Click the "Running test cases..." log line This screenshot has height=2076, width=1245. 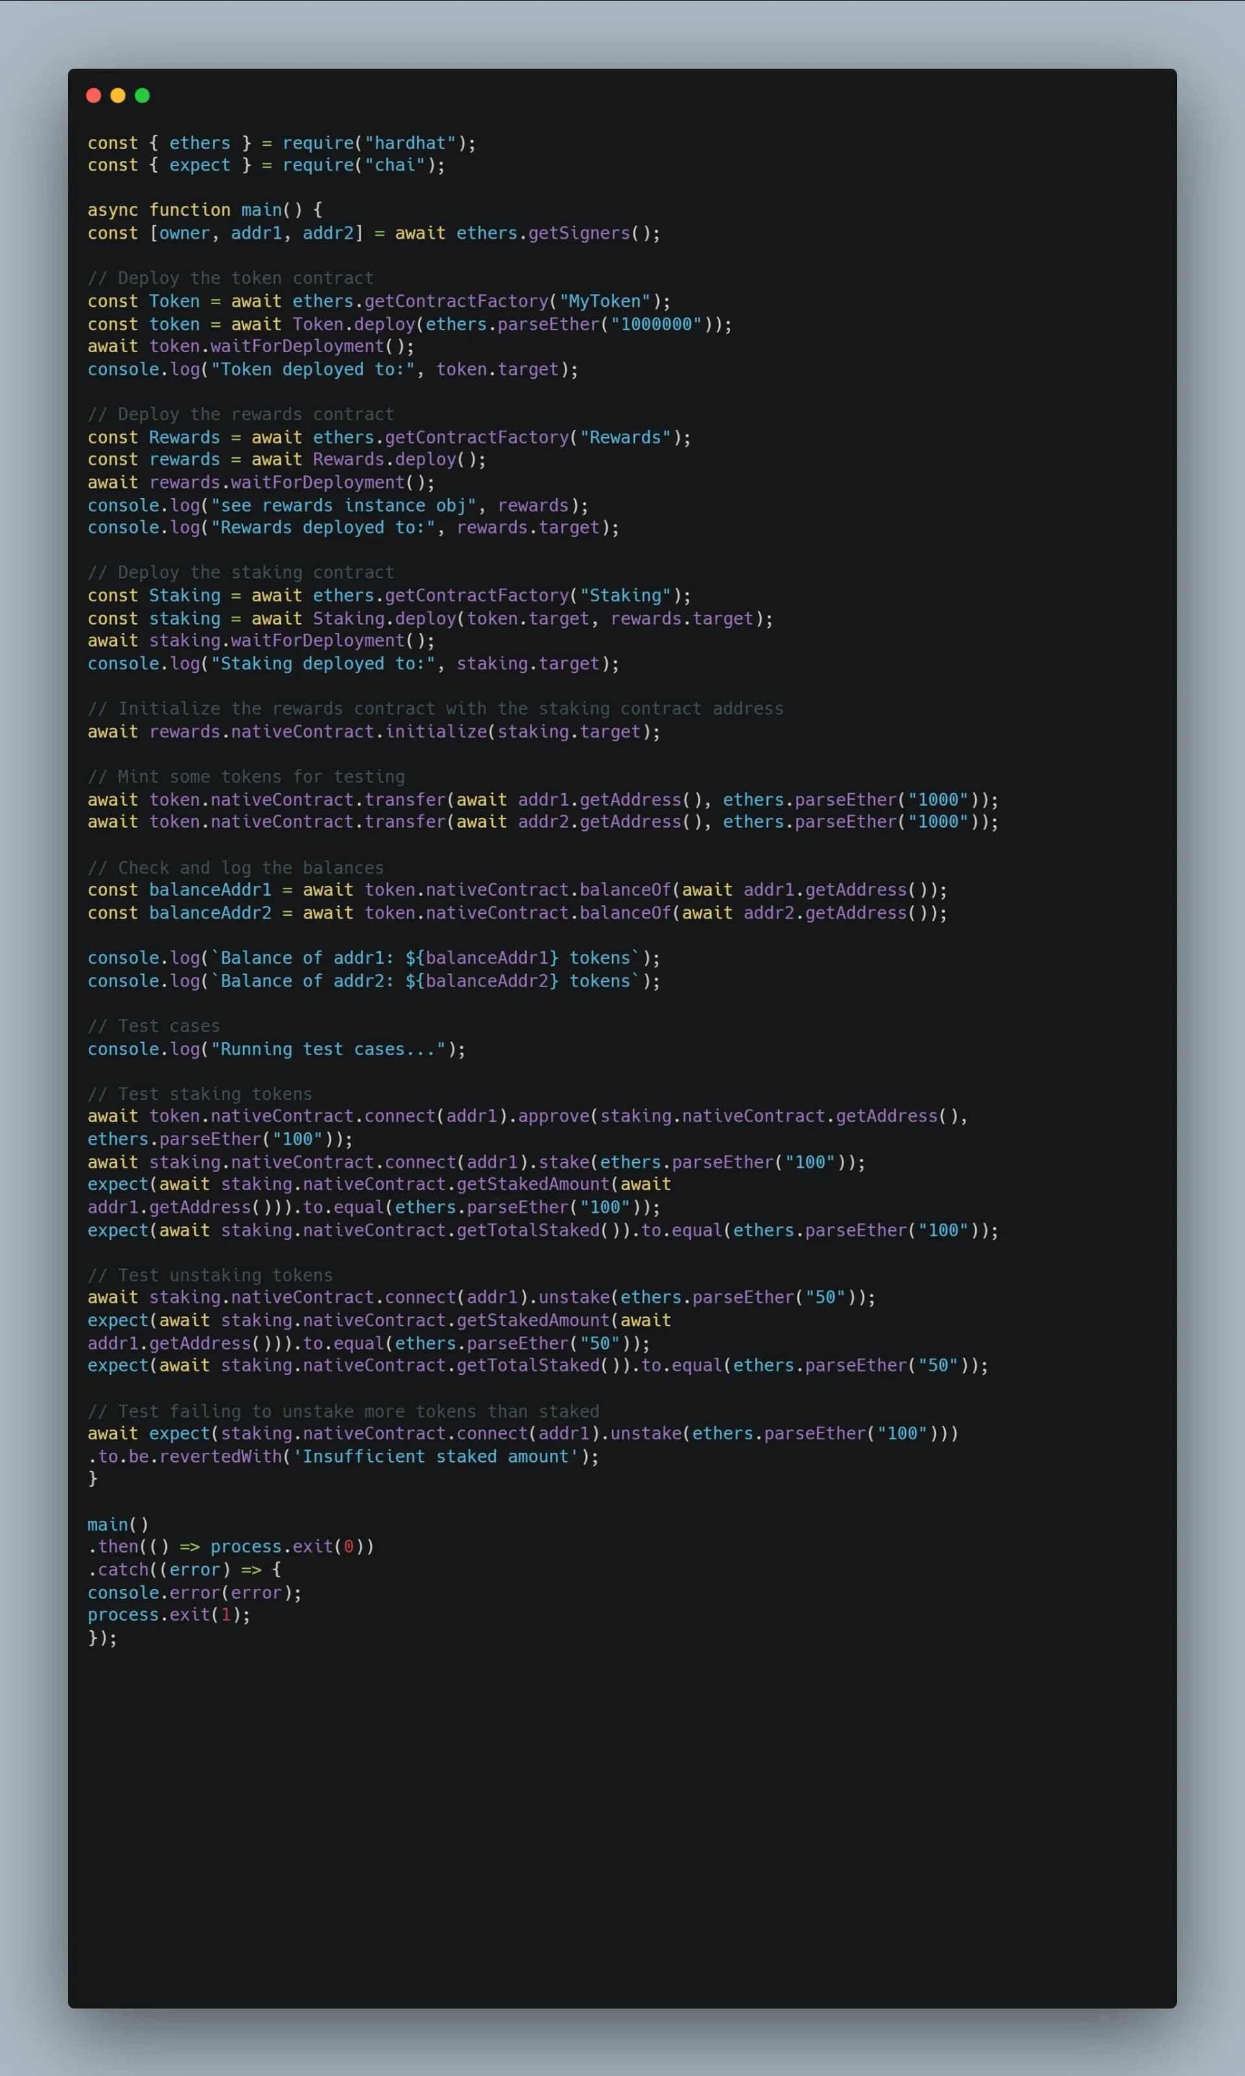(277, 1049)
